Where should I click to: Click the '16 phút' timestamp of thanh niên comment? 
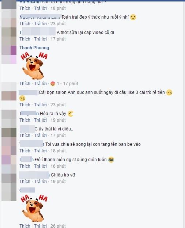[58, 166]
